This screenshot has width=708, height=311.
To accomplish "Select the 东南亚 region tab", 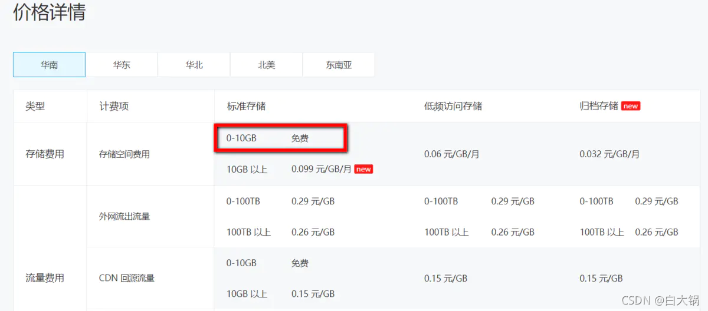I will click(x=339, y=65).
